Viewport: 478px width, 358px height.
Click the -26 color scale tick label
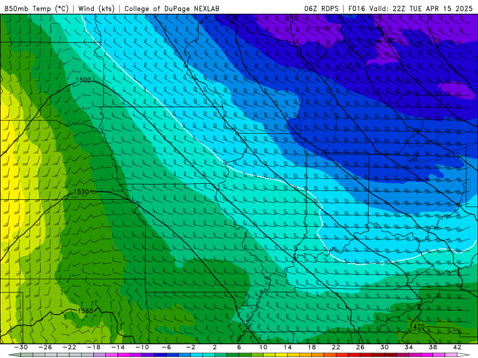pyautogui.click(x=45, y=347)
